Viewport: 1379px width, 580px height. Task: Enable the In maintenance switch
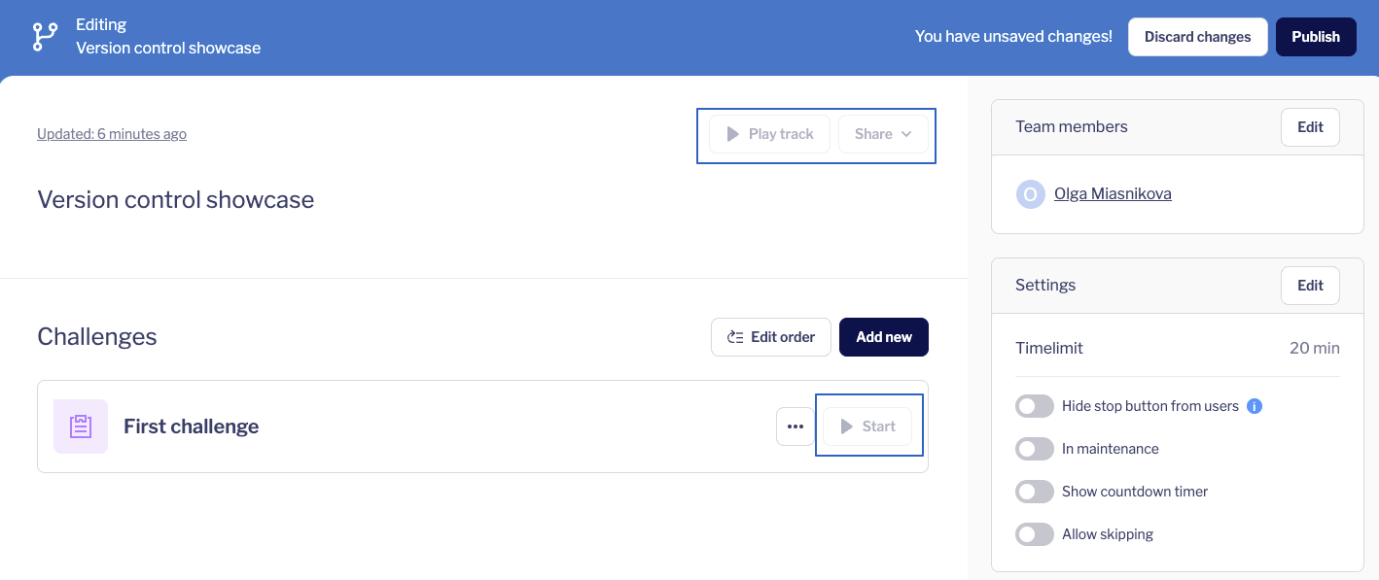pyautogui.click(x=1035, y=449)
